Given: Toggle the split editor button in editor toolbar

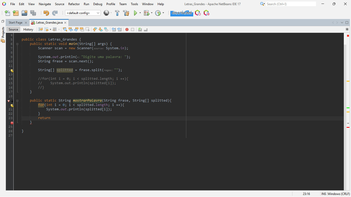Looking at the screenshot, I should (x=347, y=29).
